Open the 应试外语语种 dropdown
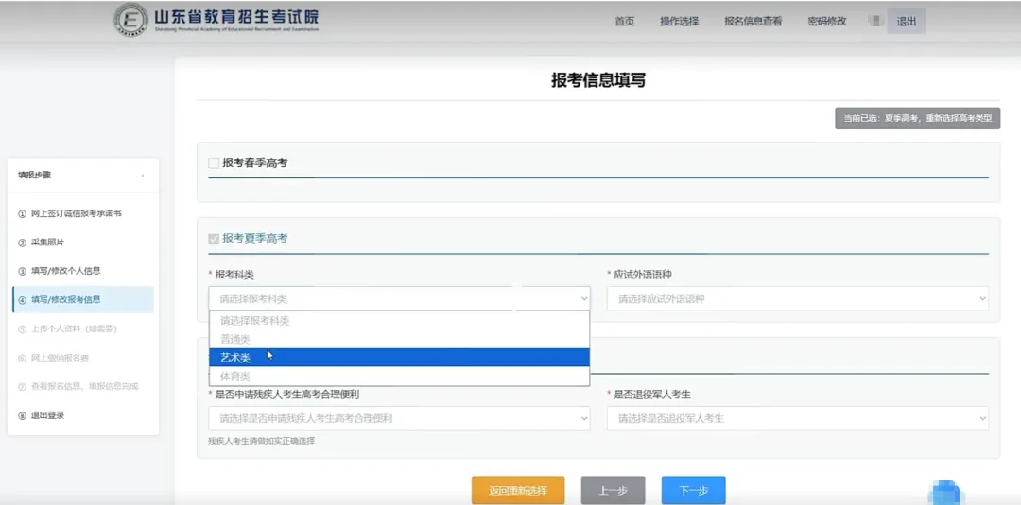Screen dimensions: 1021x505 [798, 299]
